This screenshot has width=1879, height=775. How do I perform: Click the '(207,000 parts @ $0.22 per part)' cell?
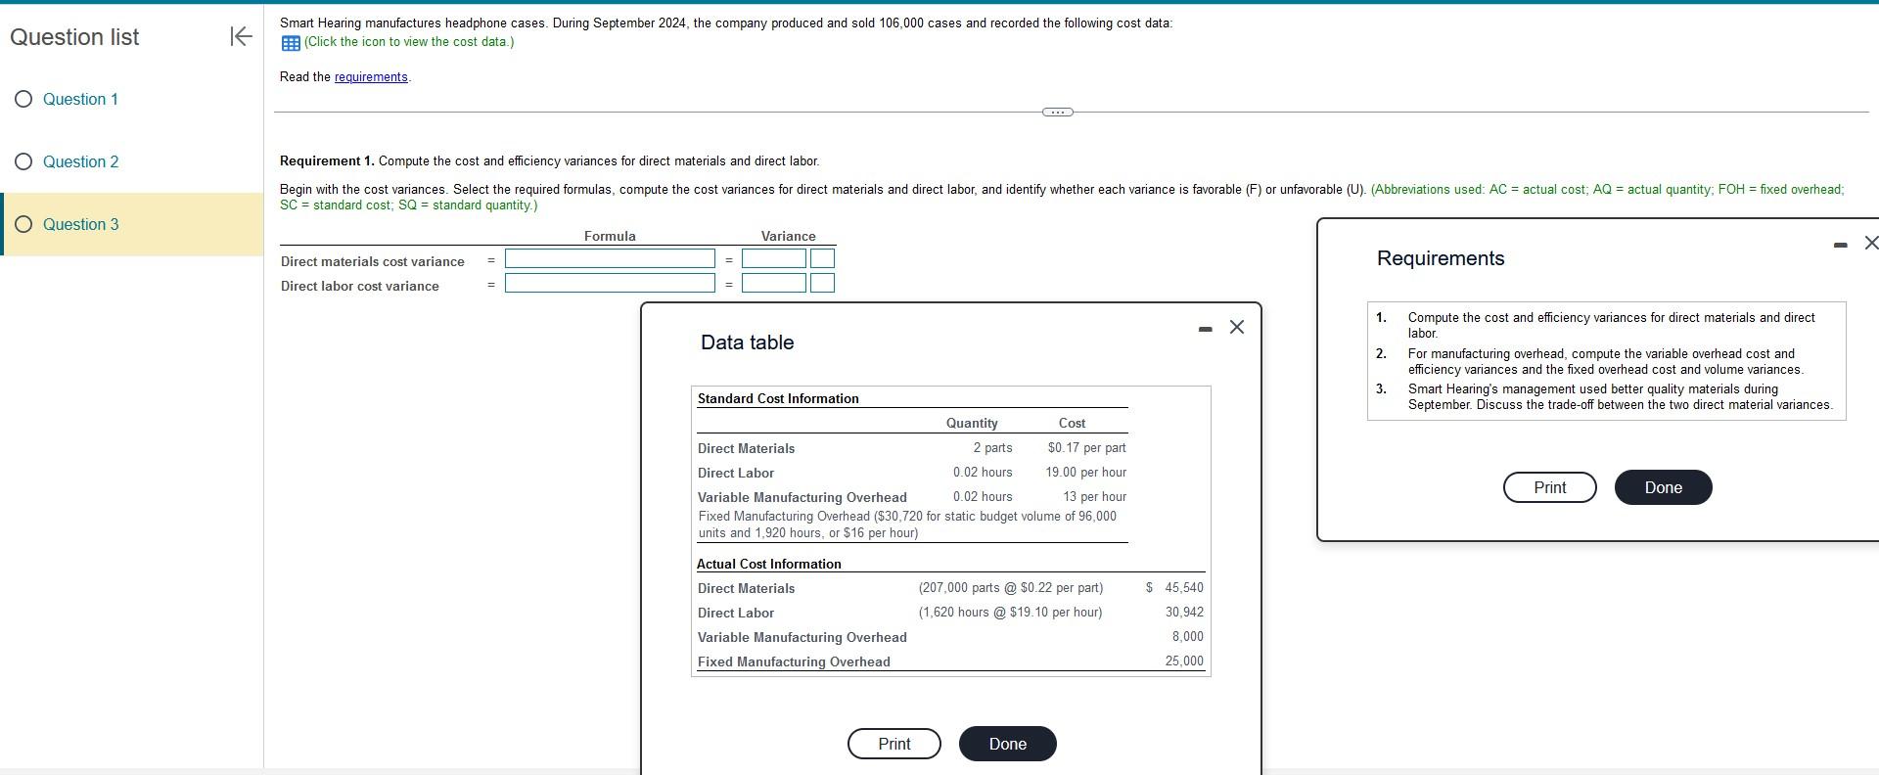point(1010,587)
